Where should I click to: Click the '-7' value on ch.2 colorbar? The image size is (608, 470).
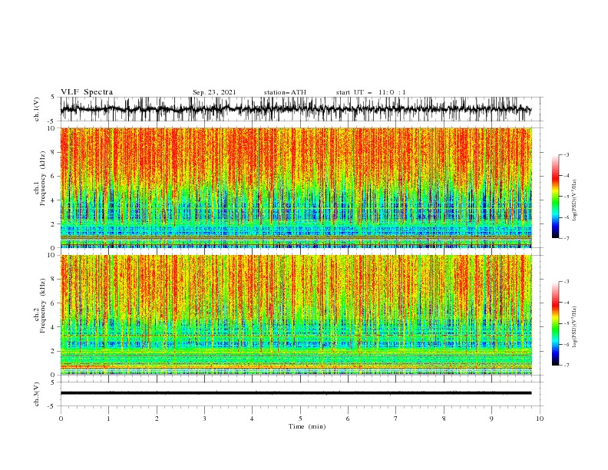pyautogui.click(x=566, y=366)
